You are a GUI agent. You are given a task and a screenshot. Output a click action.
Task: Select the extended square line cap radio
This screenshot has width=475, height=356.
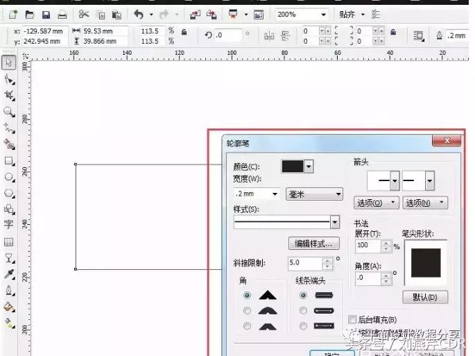[x=303, y=326]
